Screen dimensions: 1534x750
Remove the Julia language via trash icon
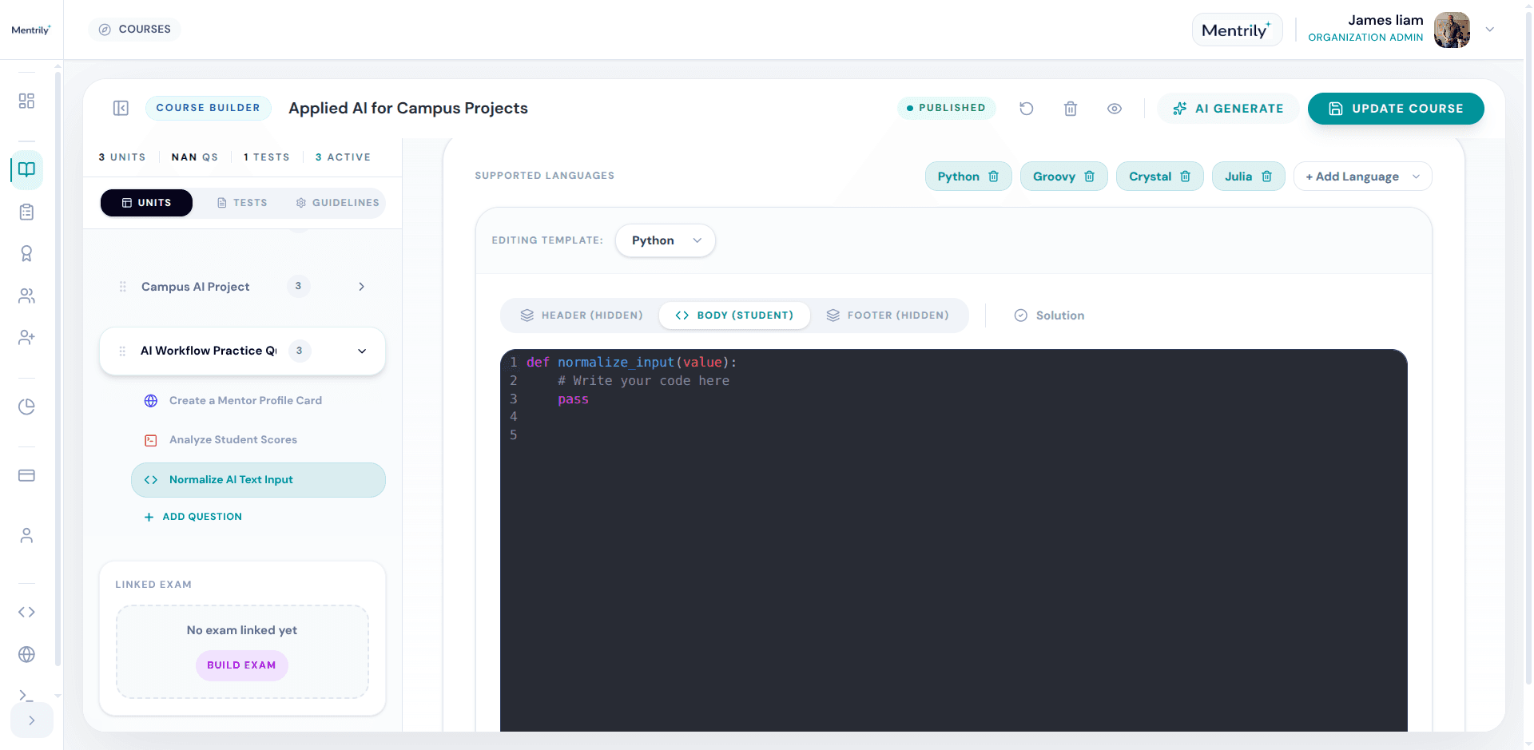click(x=1267, y=177)
